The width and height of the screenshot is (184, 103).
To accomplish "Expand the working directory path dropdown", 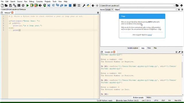I will 174,5.
